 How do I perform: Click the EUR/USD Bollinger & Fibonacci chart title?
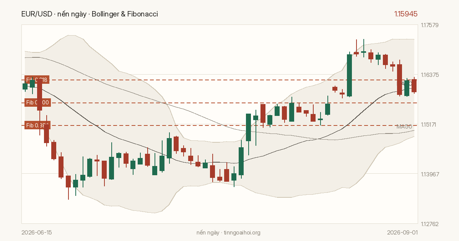point(90,14)
